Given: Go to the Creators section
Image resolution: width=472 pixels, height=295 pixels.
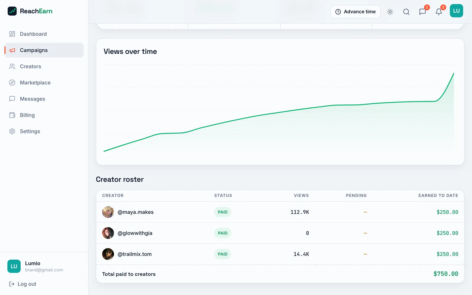Looking at the screenshot, I should click(x=44, y=66).
